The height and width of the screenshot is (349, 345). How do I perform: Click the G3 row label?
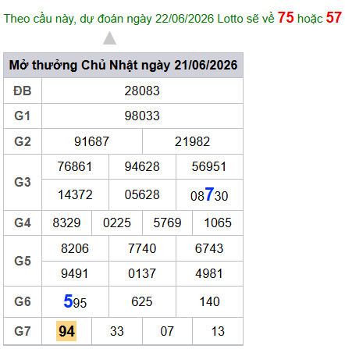[x=23, y=182]
